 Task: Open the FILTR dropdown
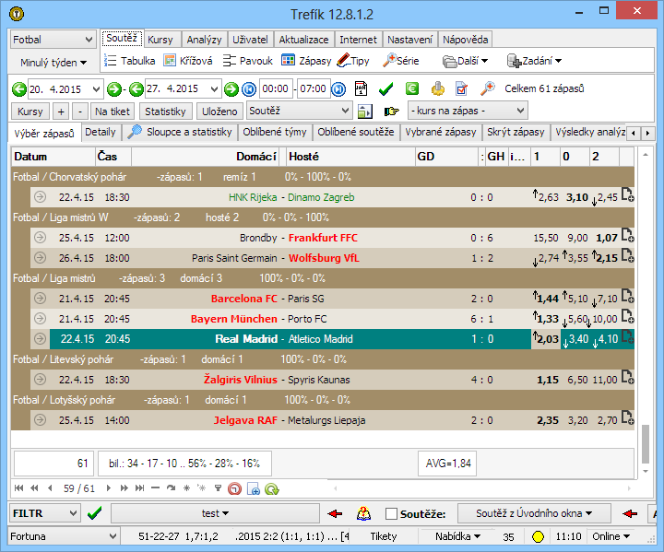click(45, 513)
